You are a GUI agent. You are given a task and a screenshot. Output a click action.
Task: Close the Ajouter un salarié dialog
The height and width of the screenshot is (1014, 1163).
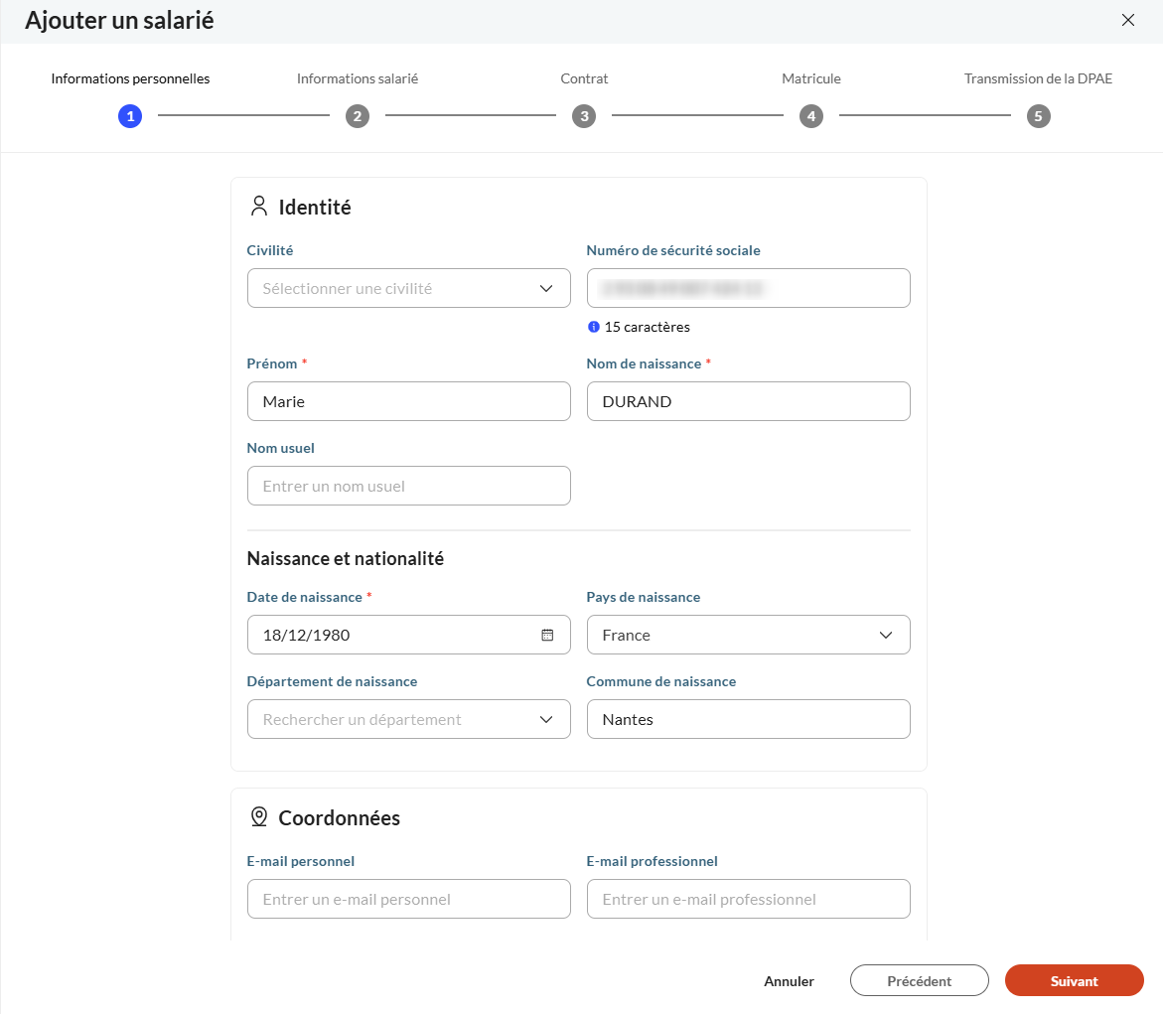click(x=1127, y=20)
